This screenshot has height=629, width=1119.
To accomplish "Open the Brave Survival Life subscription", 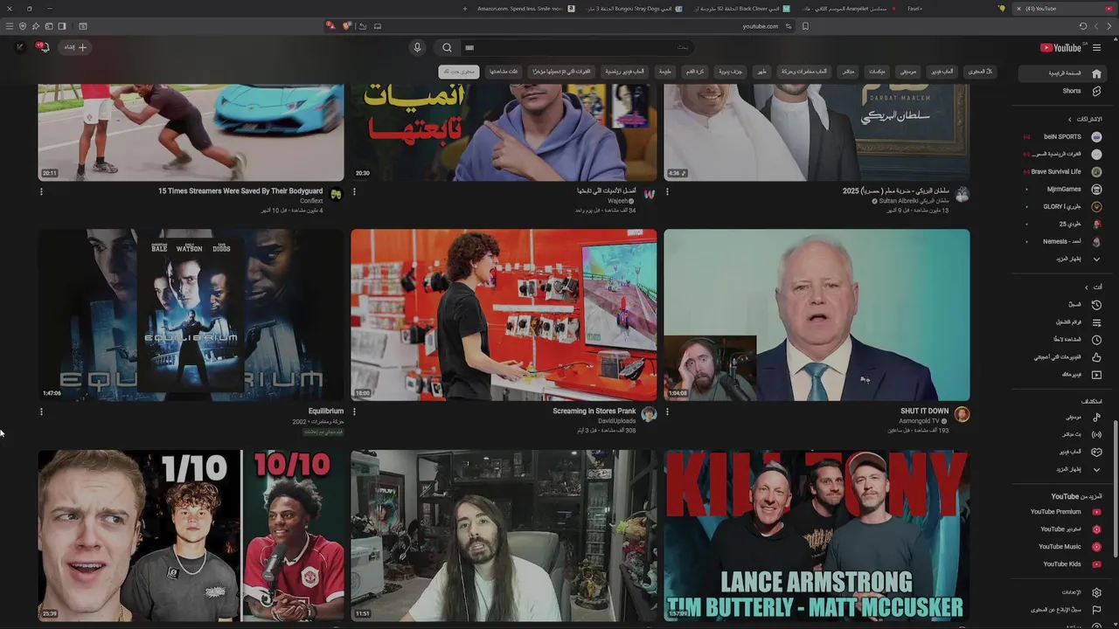I will (x=1061, y=171).
